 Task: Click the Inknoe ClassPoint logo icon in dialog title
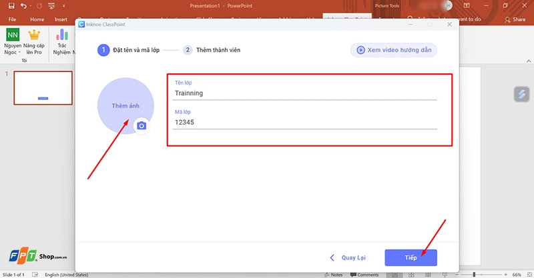pyautogui.click(x=81, y=25)
